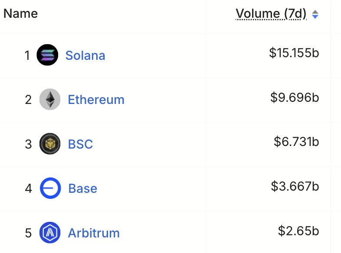Click rank number 1 in the table
This screenshot has width=341, height=253.
(x=27, y=55)
